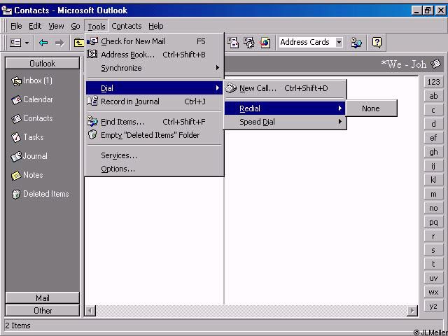The width and height of the screenshot is (448, 336).
Task: Open the Edit menu
Action: coord(35,27)
